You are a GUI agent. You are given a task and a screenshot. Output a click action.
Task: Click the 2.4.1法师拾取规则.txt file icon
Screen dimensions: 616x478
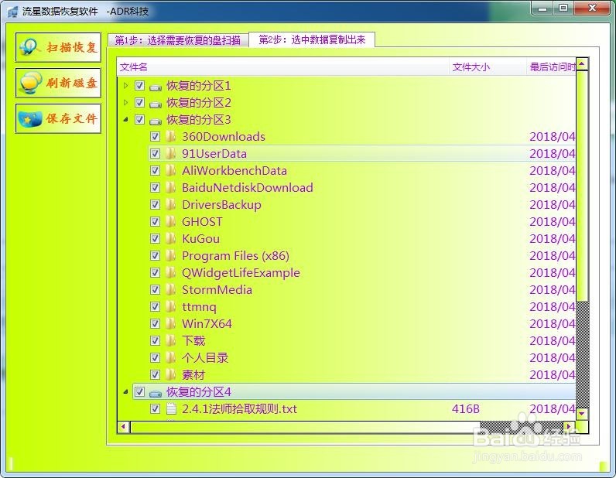(x=171, y=409)
